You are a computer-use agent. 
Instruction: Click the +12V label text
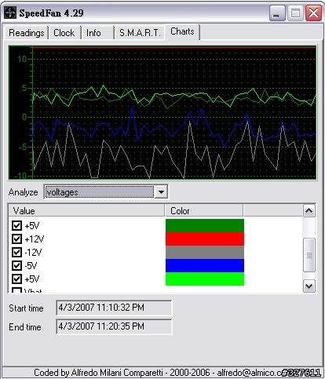pyautogui.click(x=35, y=239)
